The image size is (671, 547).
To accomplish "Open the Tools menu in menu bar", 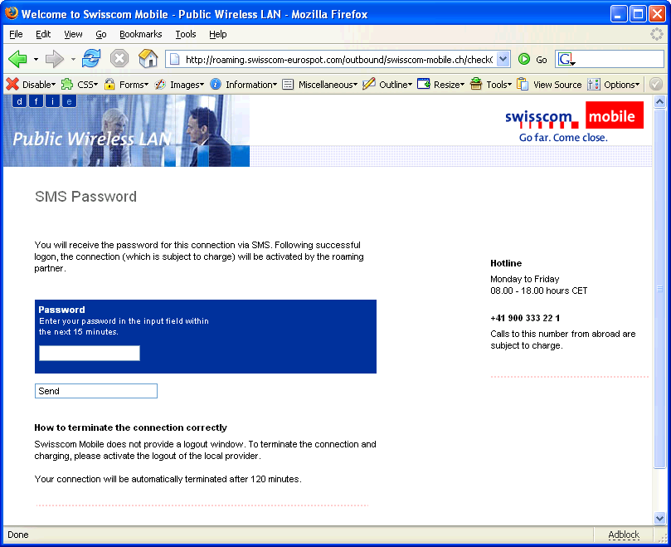I will (x=186, y=34).
